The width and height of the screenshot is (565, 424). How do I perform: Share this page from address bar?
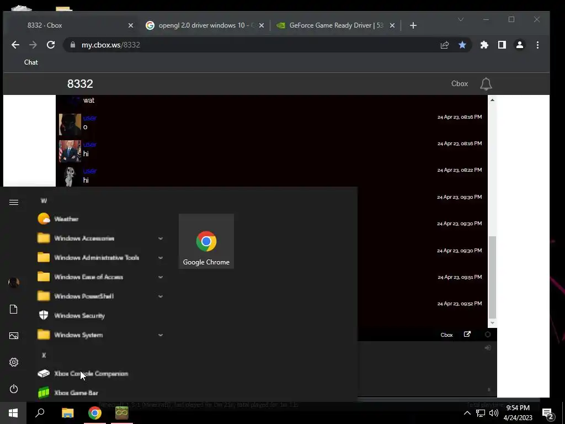pos(445,45)
